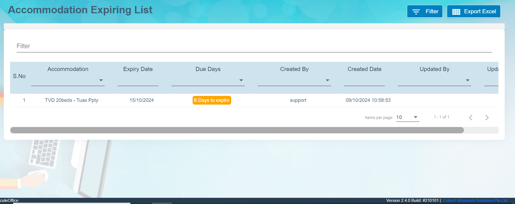Image resolution: width=515 pixels, height=204 pixels.
Task: Click the Filter text input field
Action: point(254,46)
